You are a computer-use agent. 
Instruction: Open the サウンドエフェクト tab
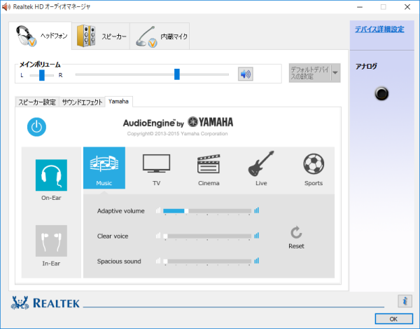point(82,102)
